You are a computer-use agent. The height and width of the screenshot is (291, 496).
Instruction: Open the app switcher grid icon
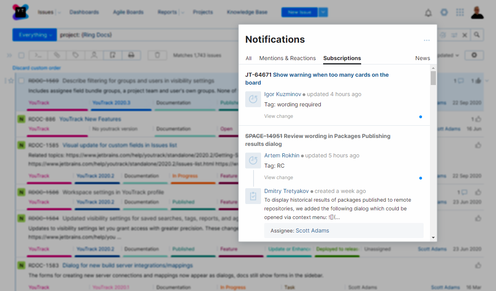(460, 12)
